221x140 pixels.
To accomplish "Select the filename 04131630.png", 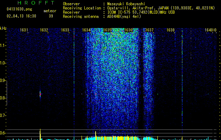I will point(19,9).
